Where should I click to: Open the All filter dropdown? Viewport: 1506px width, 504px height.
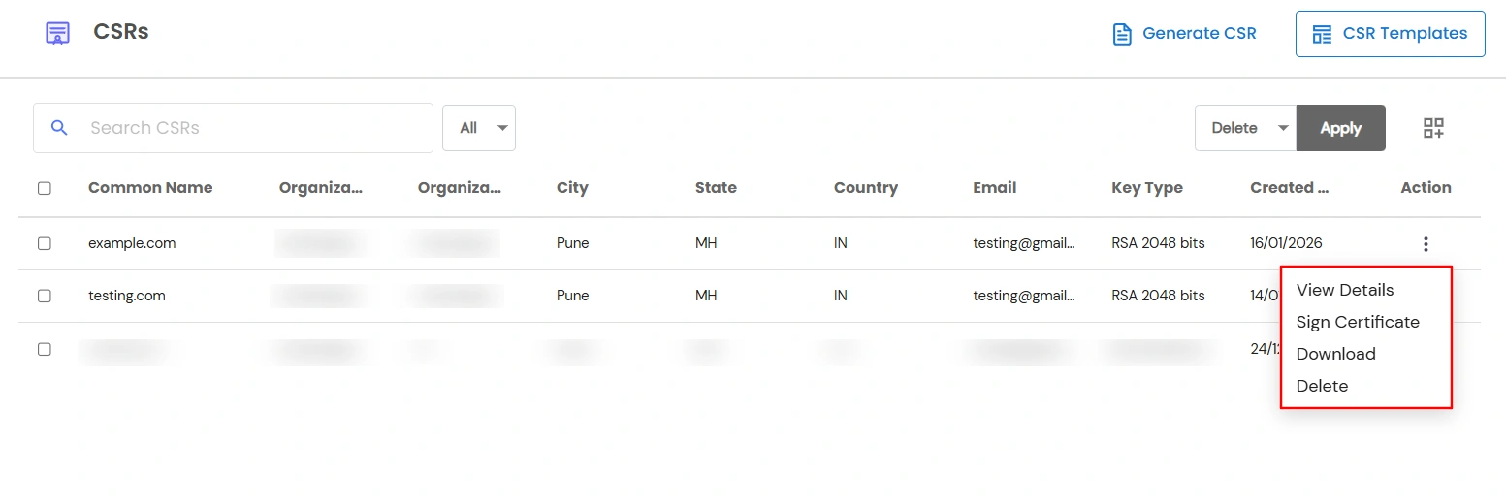click(479, 128)
